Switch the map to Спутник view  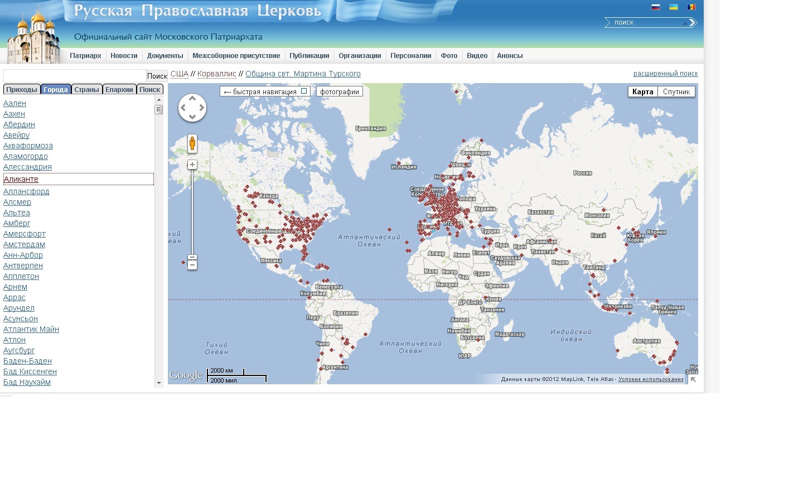pos(676,92)
